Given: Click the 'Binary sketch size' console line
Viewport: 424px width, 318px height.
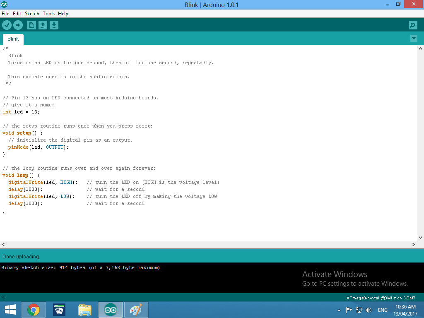Looking at the screenshot, I should pyautogui.click(x=80, y=268).
